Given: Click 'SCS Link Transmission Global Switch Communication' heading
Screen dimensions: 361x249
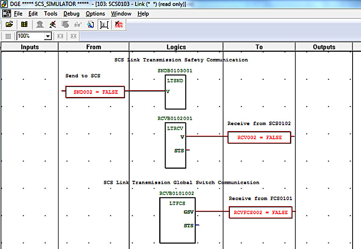Looking at the screenshot, I should click(181, 182).
